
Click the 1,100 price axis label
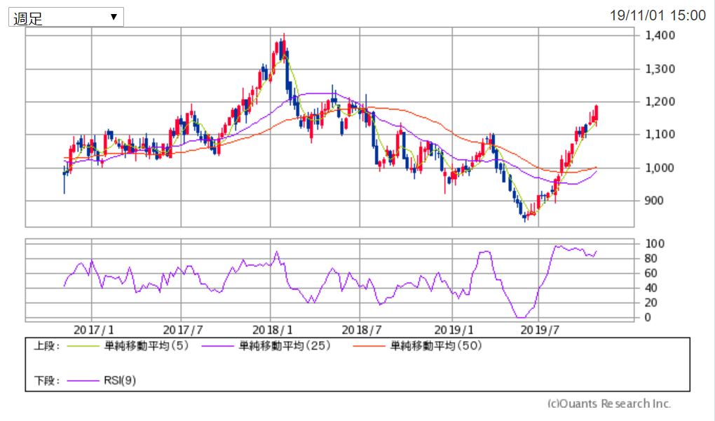coord(660,135)
